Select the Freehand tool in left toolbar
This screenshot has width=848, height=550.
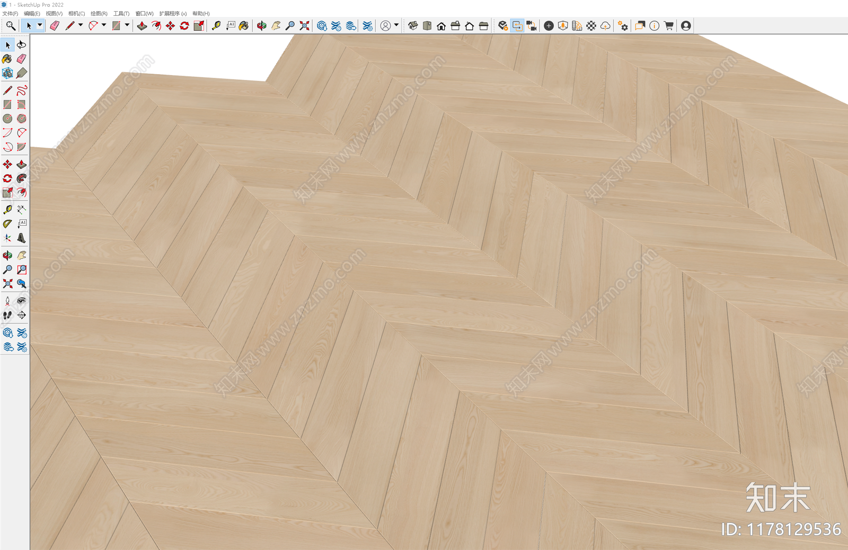22,91
